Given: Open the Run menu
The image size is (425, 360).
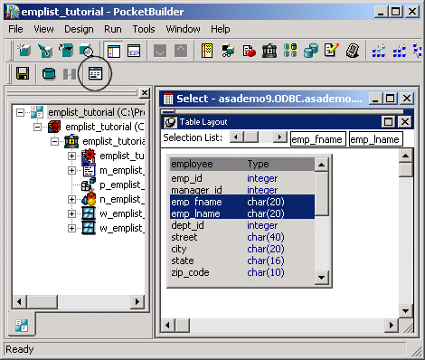Looking at the screenshot, I should (113, 29).
